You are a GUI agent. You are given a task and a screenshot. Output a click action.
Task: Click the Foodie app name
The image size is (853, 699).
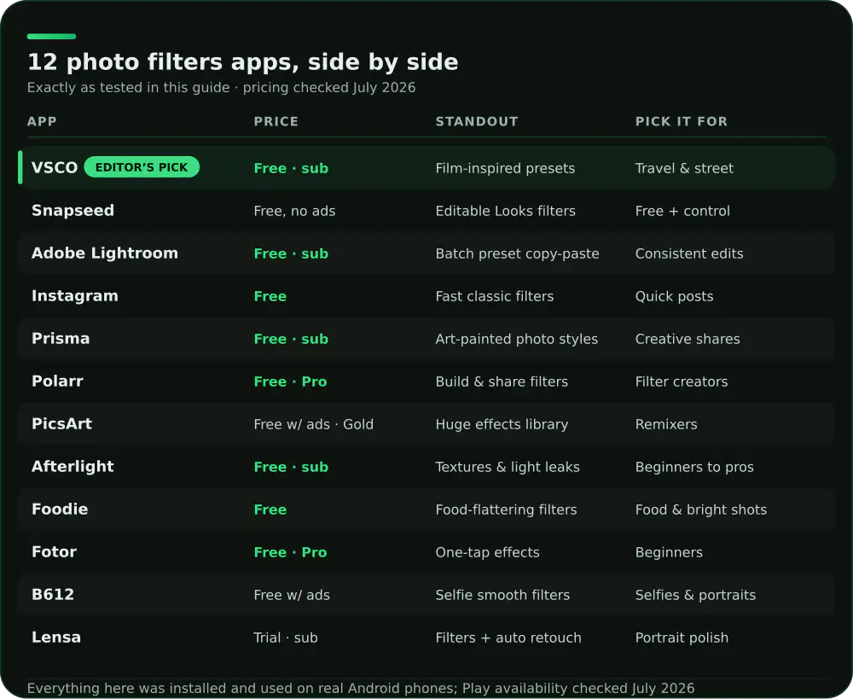(x=60, y=509)
